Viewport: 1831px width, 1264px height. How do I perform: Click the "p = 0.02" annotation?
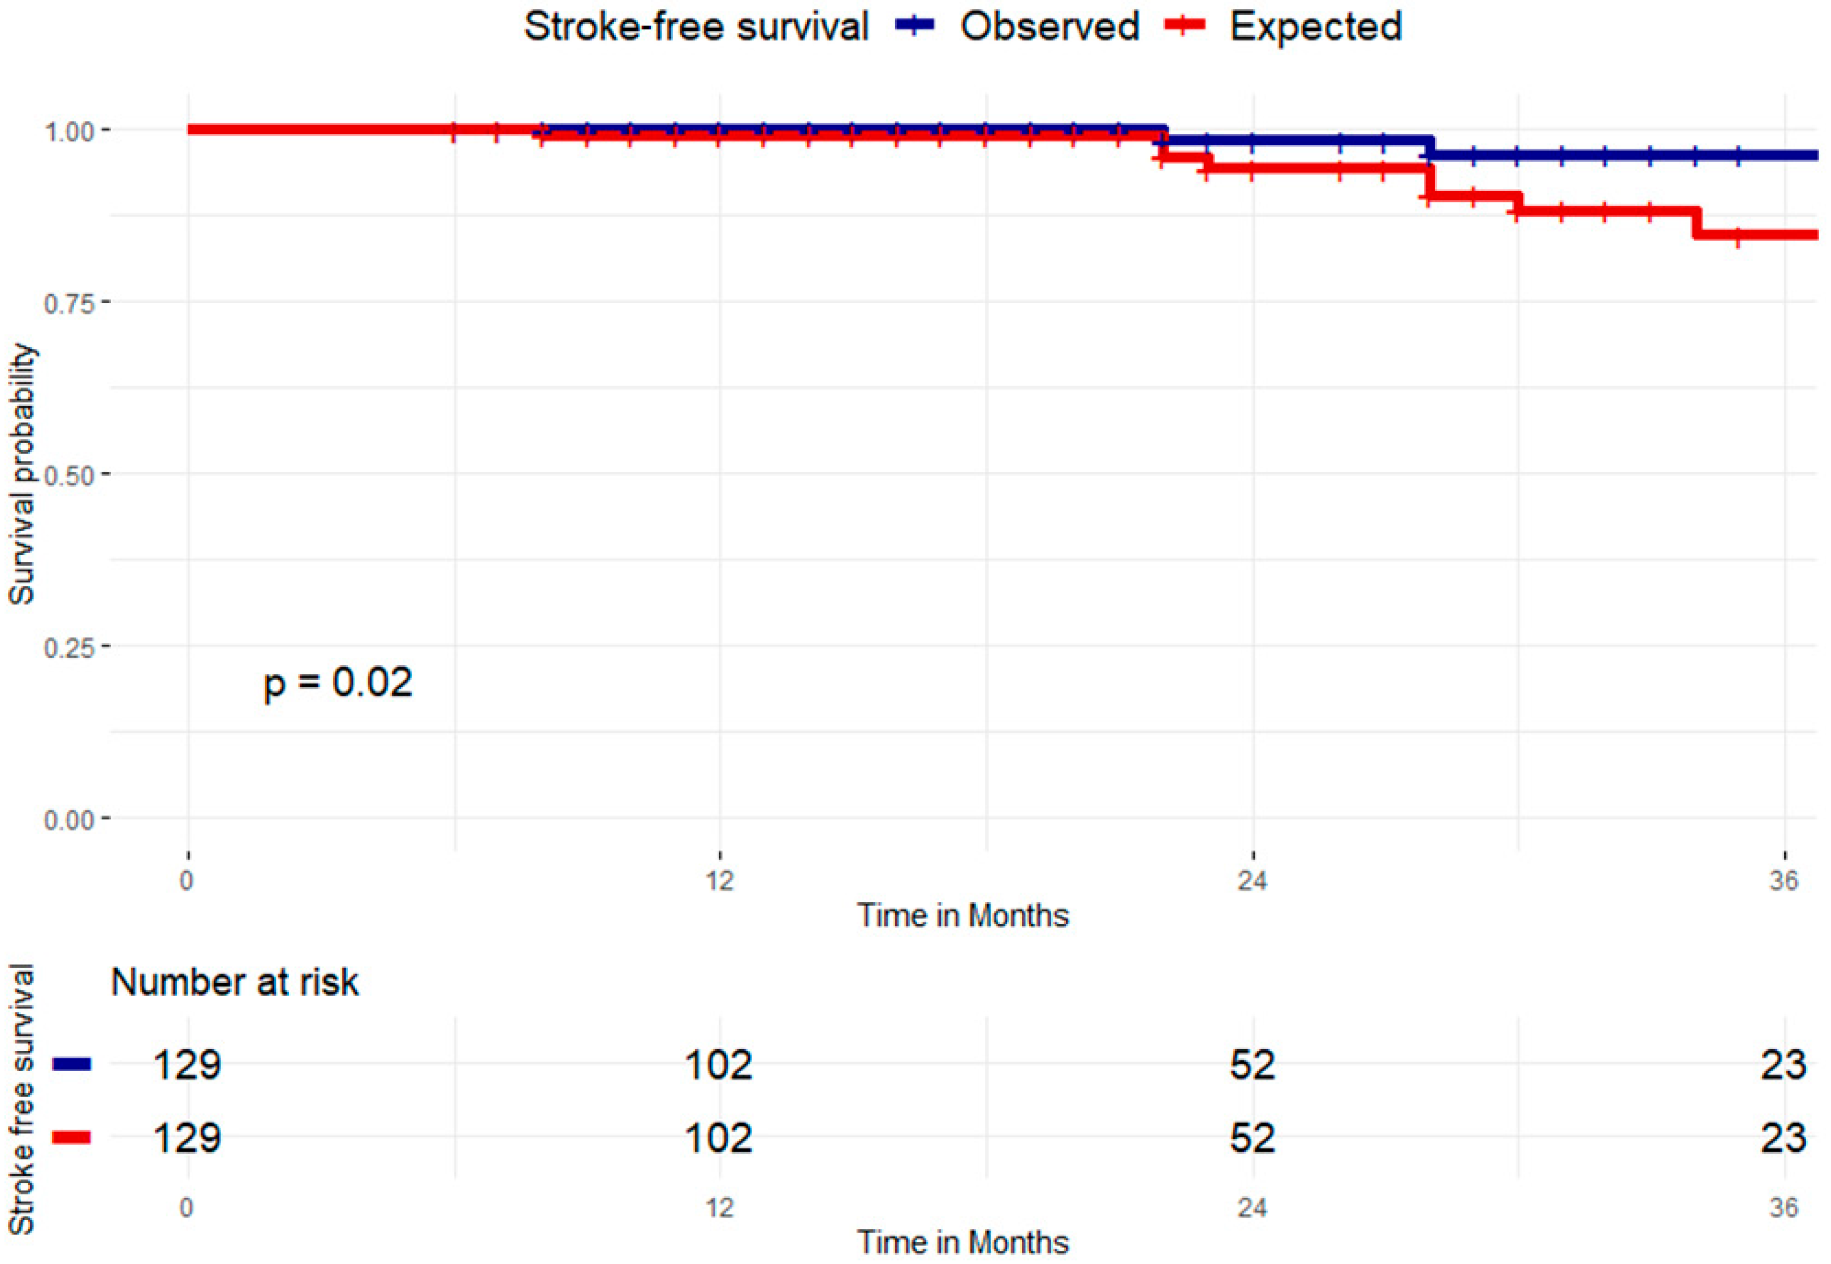tap(338, 683)
